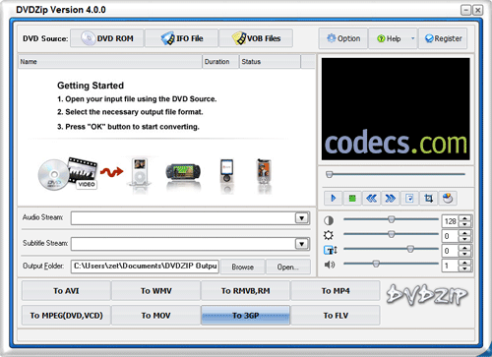
Task: Click the color palette effects icon
Action: [x=448, y=198]
